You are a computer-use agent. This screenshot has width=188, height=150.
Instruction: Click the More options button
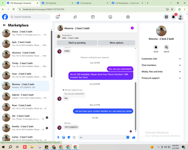tap(117, 43)
